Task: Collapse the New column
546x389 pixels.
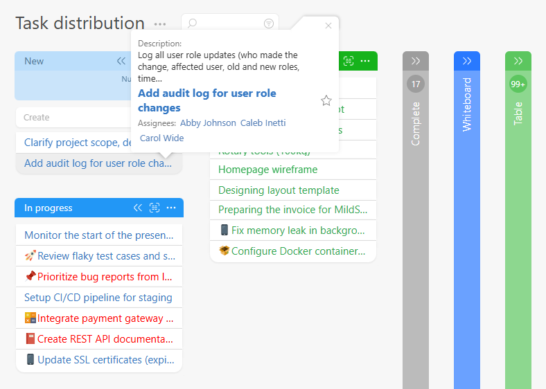Action: pos(121,61)
